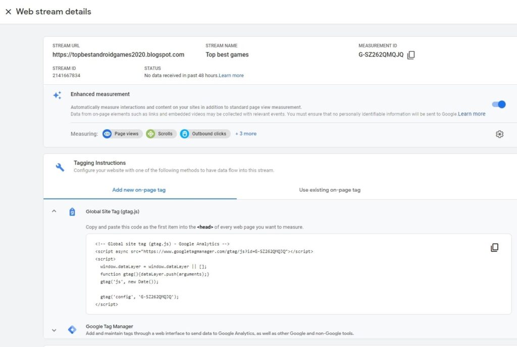Click the stream name Top best games
The width and height of the screenshot is (517, 347).
tap(227, 54)
